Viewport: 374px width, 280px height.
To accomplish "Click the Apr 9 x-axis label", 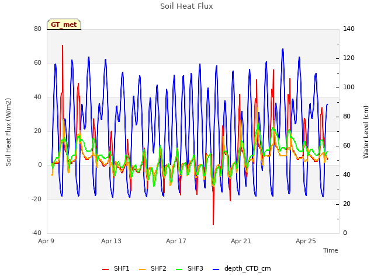I will click(x=46, y=241).
